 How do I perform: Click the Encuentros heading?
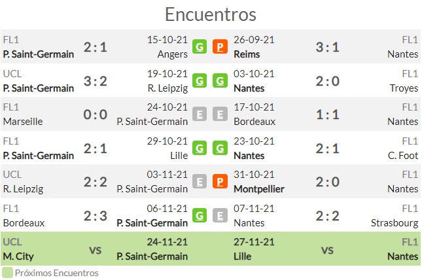click(211, 14)
